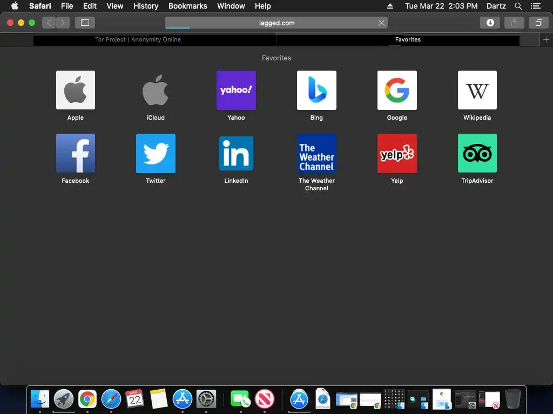Image resolution: width=553 pixels, height=414 pixels.
Task: Open the Bookmarks menu
Action: [187, 6]
